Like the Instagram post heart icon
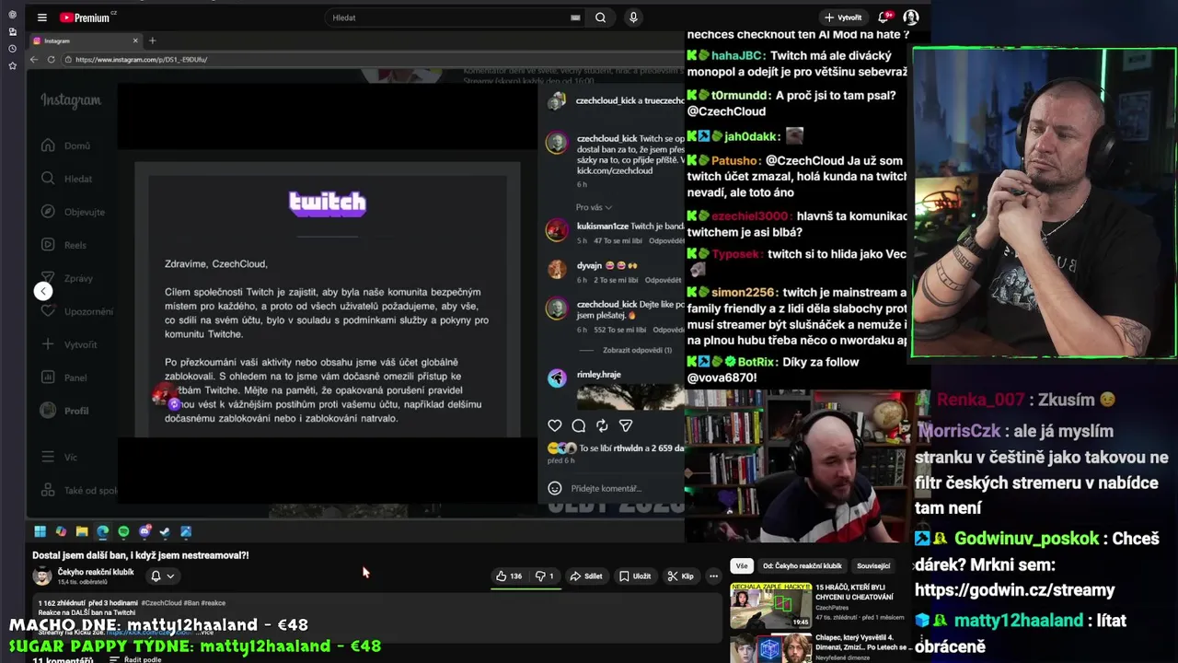Screen dimensions: 1178x663 (x=555, y=425)
